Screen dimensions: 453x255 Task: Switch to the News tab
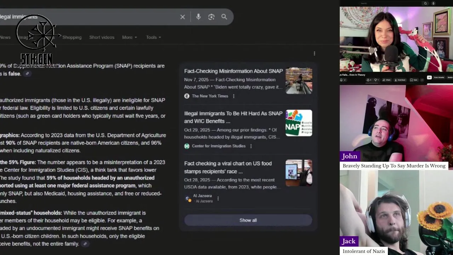point(5,37)
